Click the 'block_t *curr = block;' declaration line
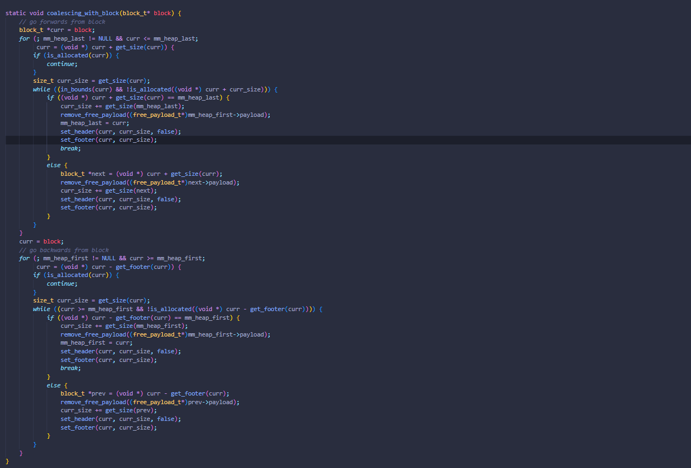Image resolution: width=691 pixels, height=468 pixels. tap(57, 30)
